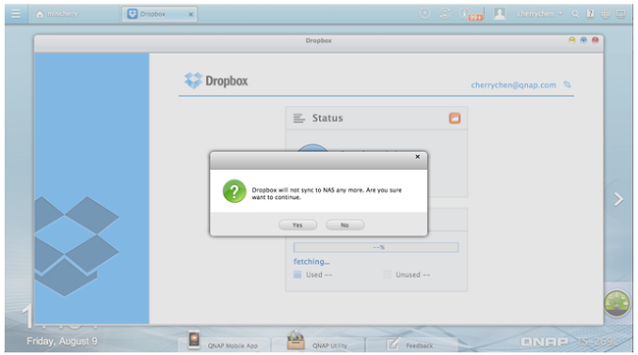Close the Dropbox taskbar tab
The height and width of the screenshot is (355, 638).
[x=190, y=15]
